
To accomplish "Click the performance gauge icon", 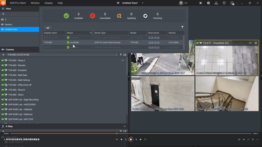I will (x=224, y=3).
